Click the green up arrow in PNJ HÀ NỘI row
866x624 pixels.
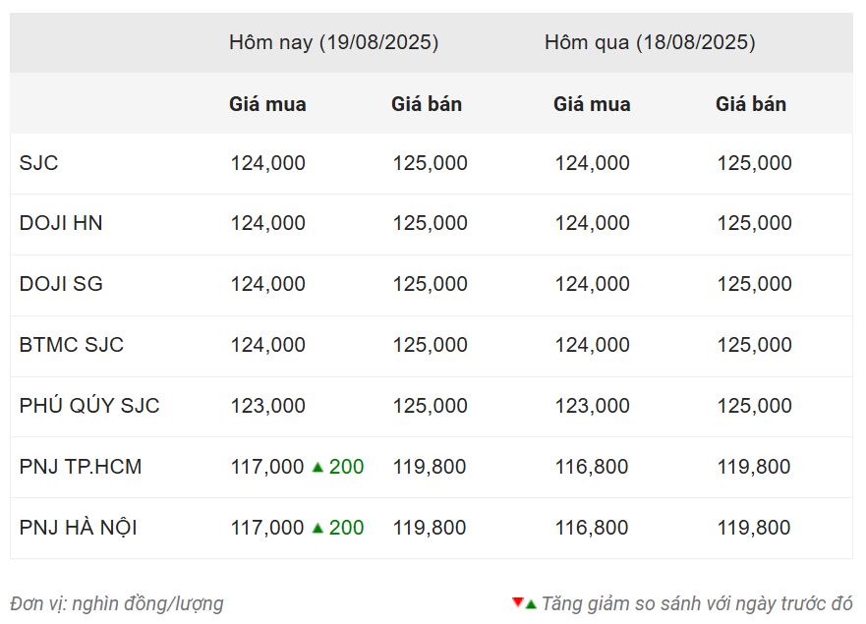pyautogui.click(x=318, y=528)
